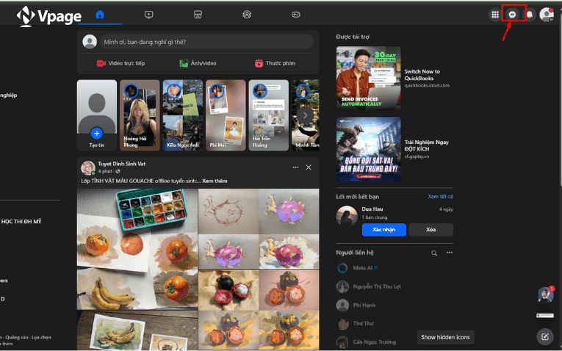Image resolution: width=562 pixels, height=351 pixels.
Task: Confirm request with Xác nhận button
Action: coord(384,230)
